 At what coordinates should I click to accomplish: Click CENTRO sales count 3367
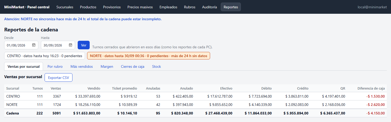click(57, 96)
